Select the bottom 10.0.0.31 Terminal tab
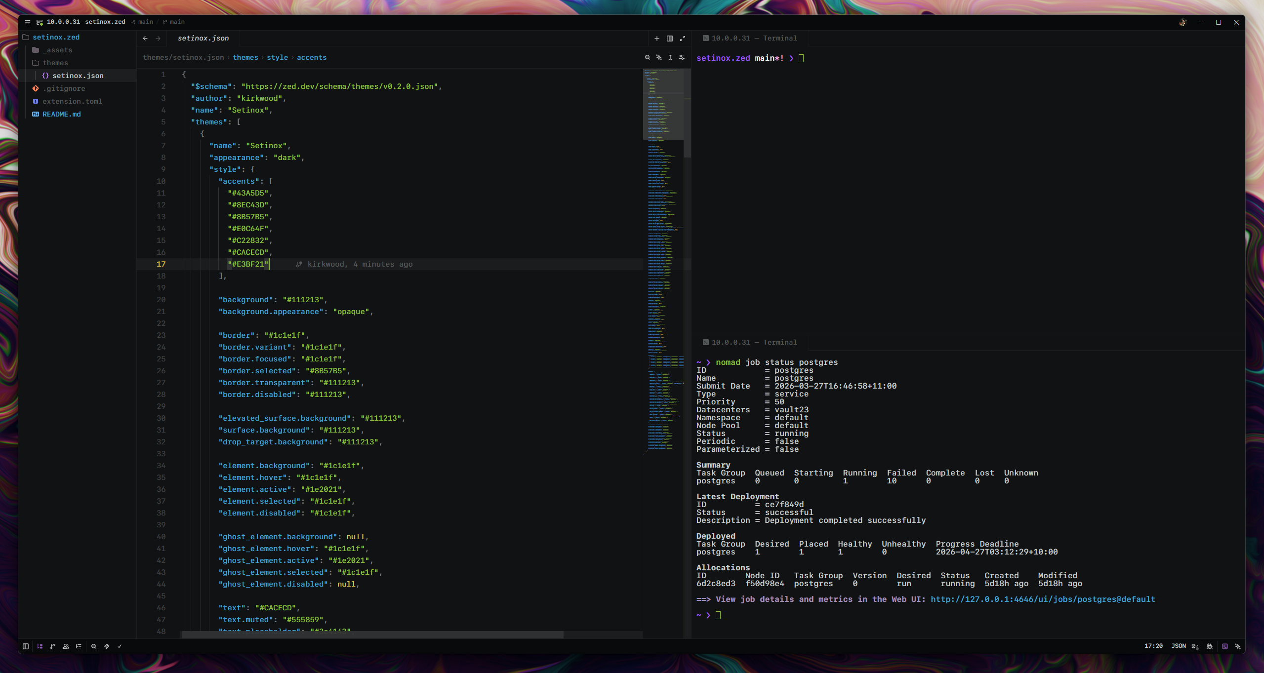 (749, 343)
